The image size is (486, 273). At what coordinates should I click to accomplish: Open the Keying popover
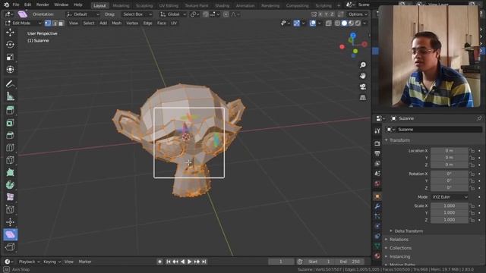[52, 262]
